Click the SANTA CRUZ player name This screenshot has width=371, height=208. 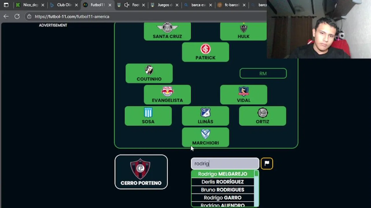[x=167, y=36]
